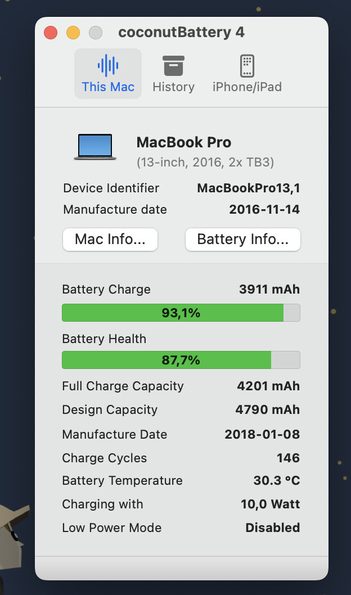Click the Charging with 10,0 Watt value
Image resolution: width=351 pixels, height=595 pixels.
(270, 504)
